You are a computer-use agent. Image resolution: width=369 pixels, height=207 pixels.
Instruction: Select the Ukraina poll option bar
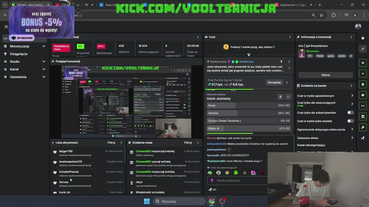click(x=249, y=113)
